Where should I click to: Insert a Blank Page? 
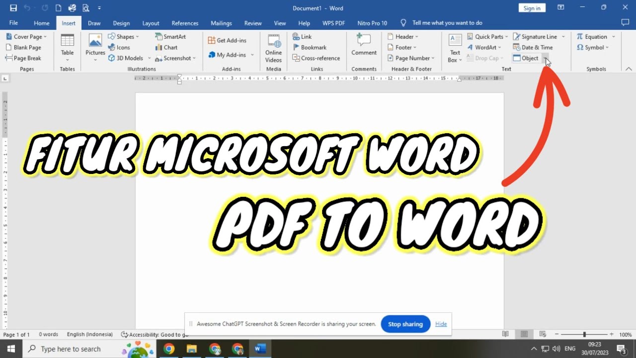tap(23, 47)
